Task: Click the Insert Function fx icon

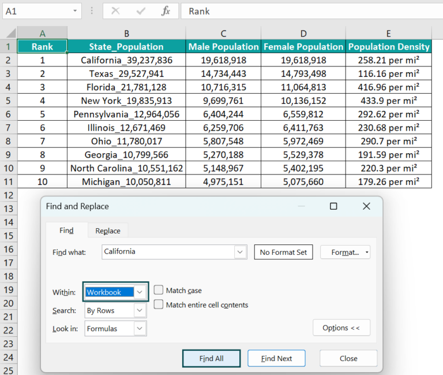Action: coord(166,11)
